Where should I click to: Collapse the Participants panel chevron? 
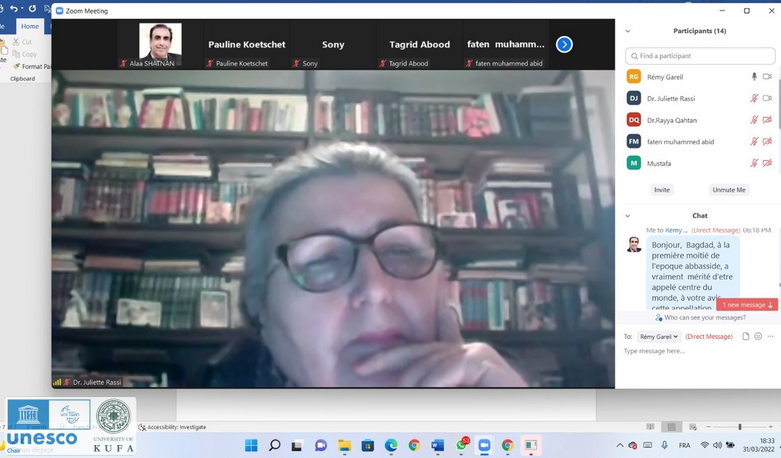628,31
